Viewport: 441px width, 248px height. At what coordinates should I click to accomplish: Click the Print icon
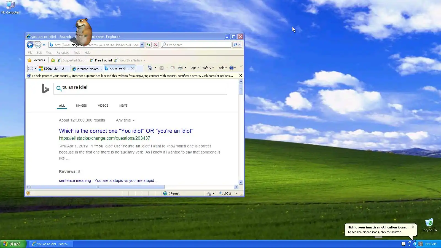pyautogui.click(x=180, y=68)
